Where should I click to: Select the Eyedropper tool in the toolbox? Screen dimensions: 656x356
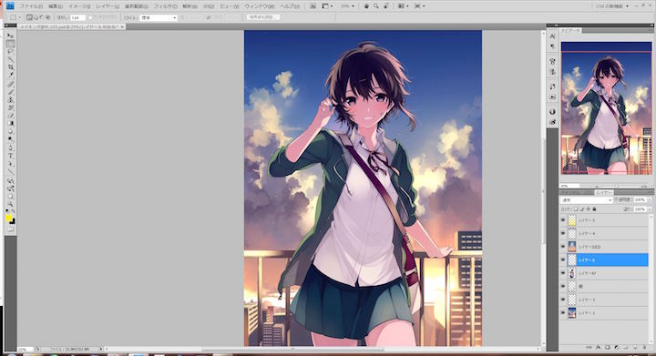[x=10, y=76]
